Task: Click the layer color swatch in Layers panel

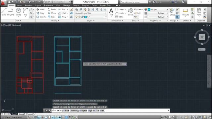Action: [85, 17]
